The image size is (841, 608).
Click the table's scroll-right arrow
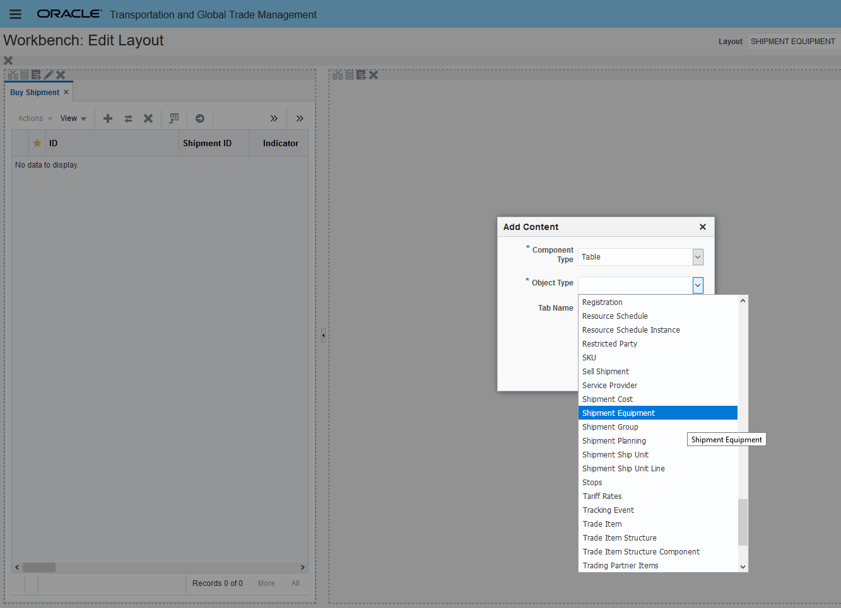tap(303, 567)
